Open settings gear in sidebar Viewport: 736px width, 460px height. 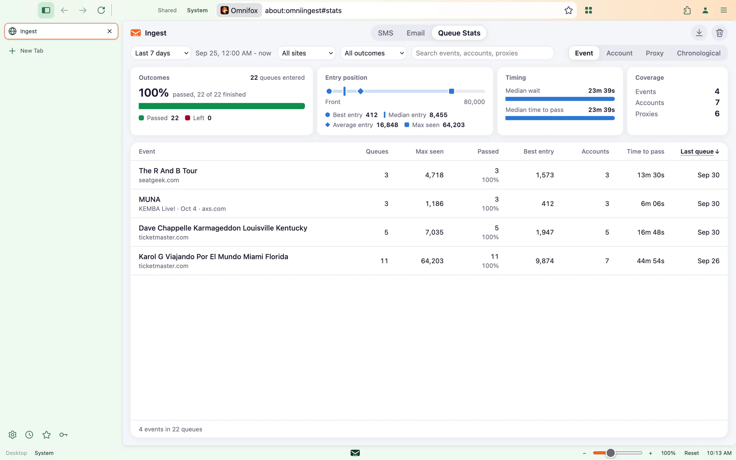click(x=12, y=435)
